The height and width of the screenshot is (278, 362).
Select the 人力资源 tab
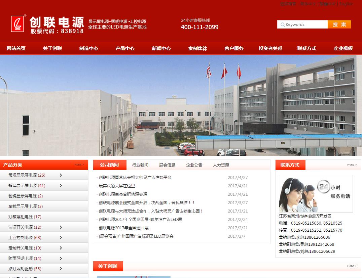pos(221,165)
